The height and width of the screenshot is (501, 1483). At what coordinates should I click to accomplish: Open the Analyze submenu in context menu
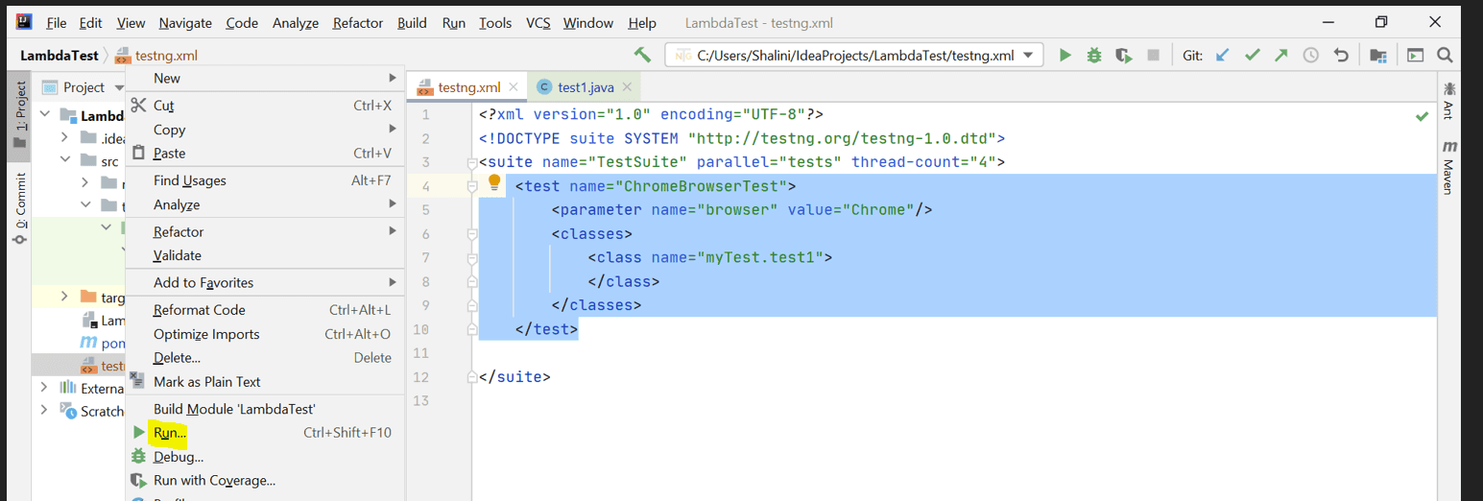pyautogui.click(x=265, y=204)
